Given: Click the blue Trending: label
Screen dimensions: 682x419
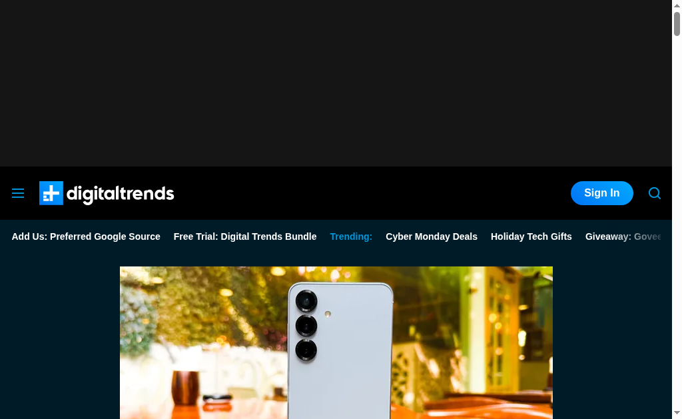Looking at the screenshot, I should [x=351, y=236].
